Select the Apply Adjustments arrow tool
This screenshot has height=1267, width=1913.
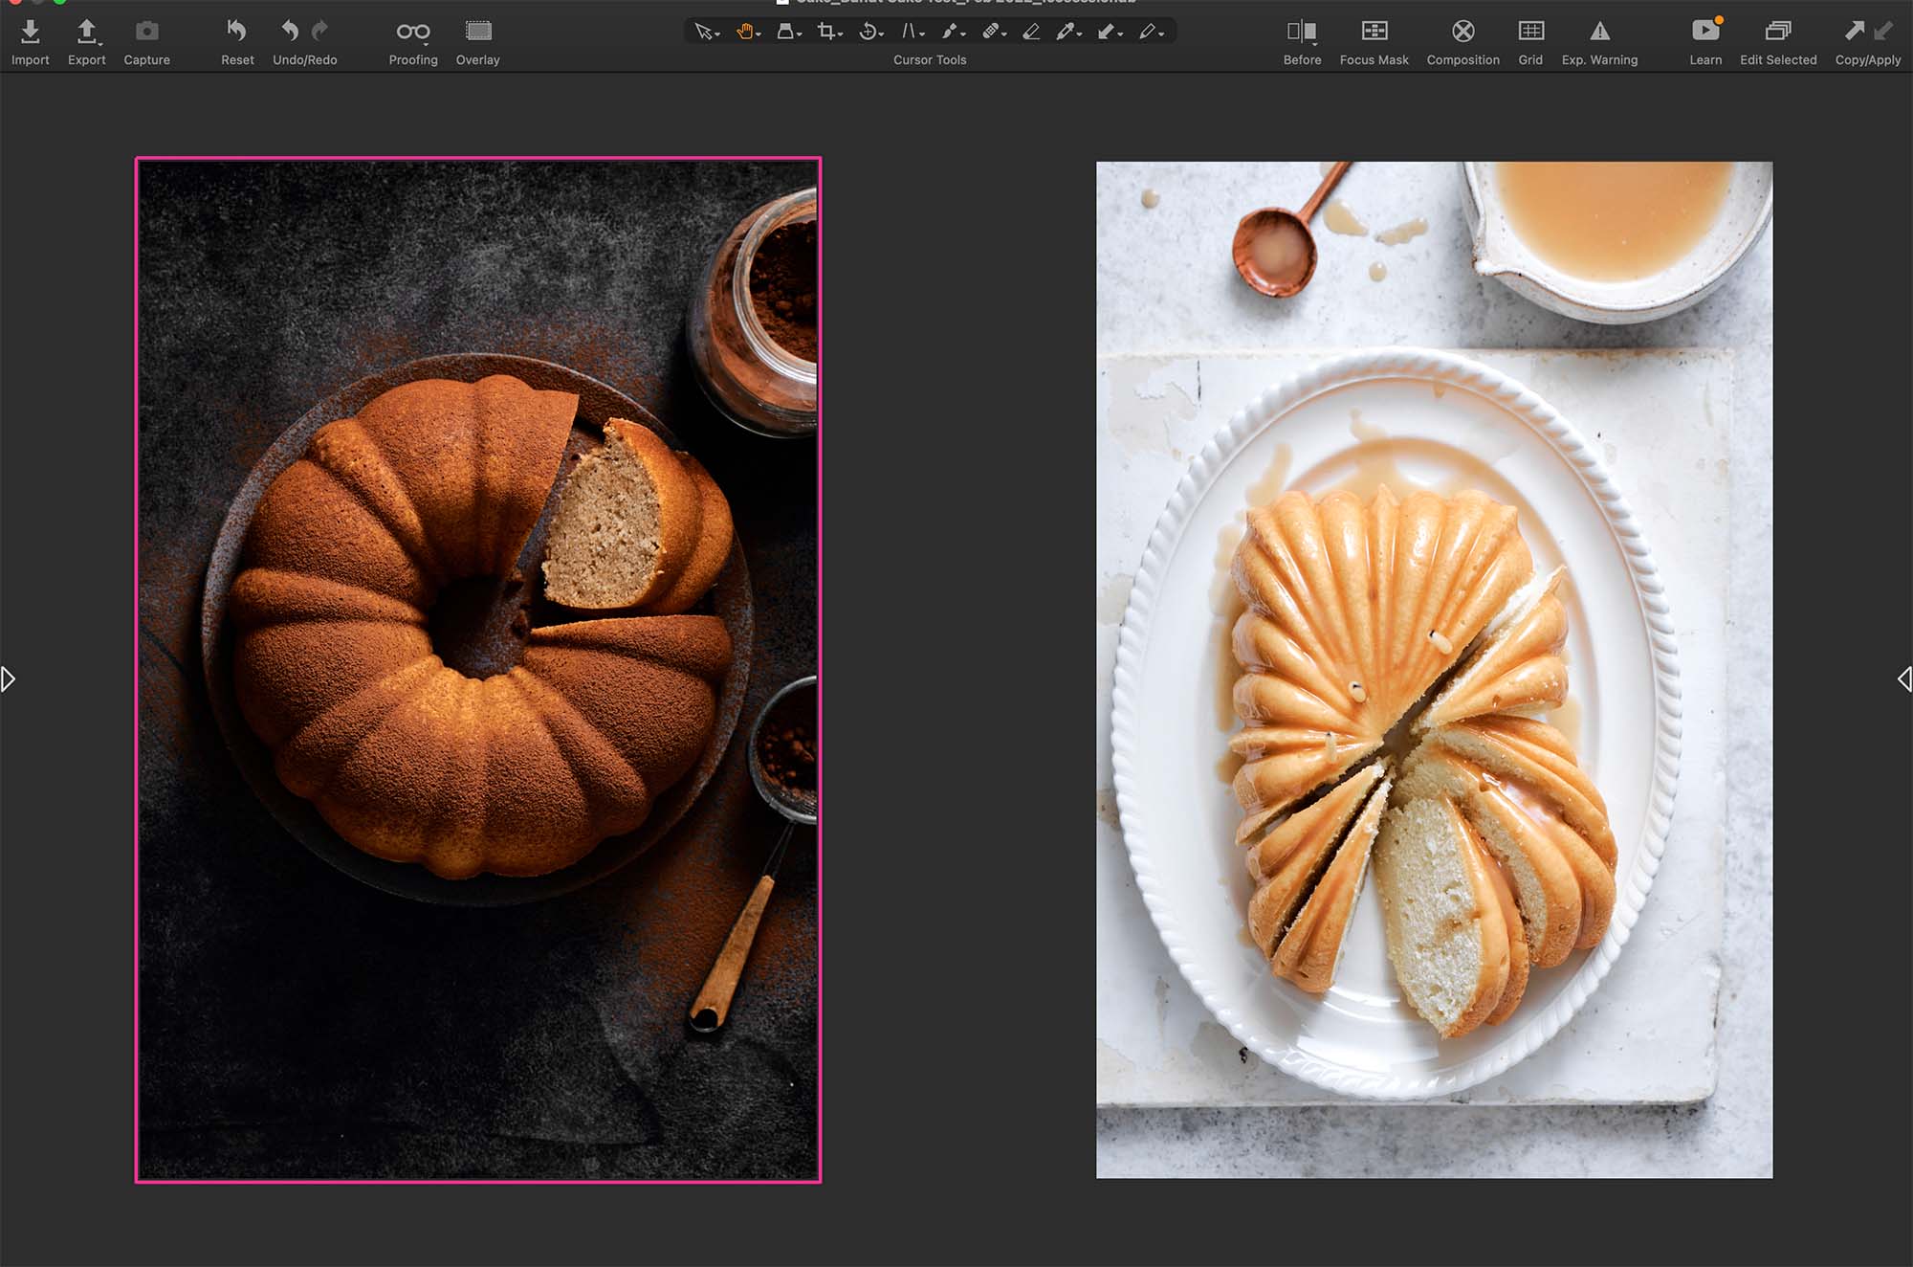click(x=1106, y=32)
